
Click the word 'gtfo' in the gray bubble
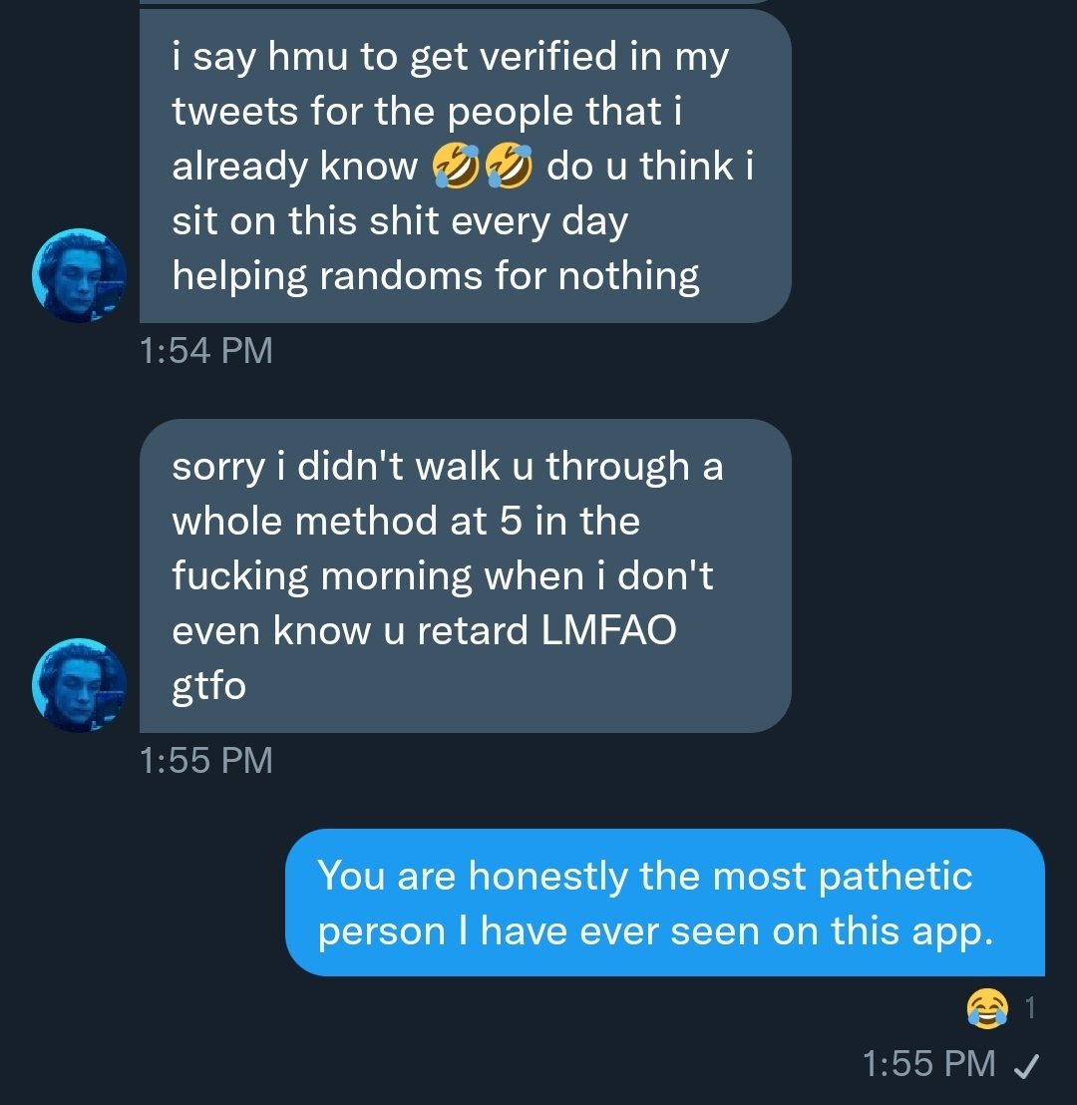click(208, 686)
